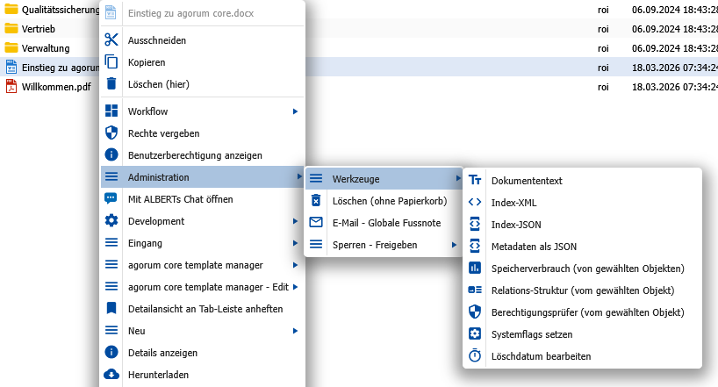The image size is (718, 387).
Task: Click the shield icon for Rechte vergeben
Action: [x=111, y=133]
